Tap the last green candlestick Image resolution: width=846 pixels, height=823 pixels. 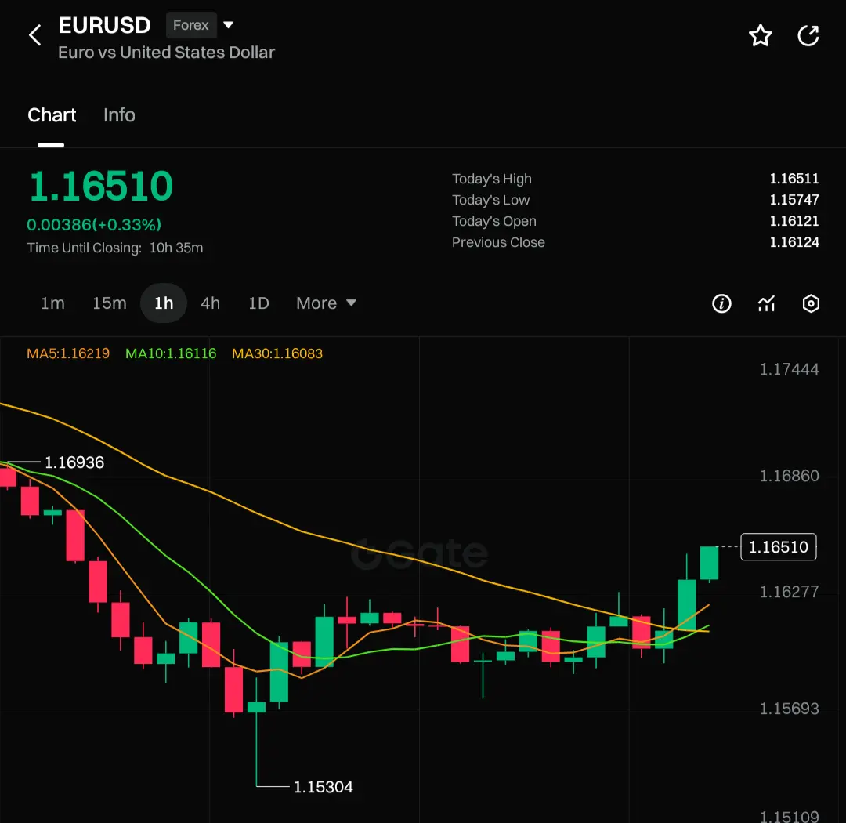[709, 564]
